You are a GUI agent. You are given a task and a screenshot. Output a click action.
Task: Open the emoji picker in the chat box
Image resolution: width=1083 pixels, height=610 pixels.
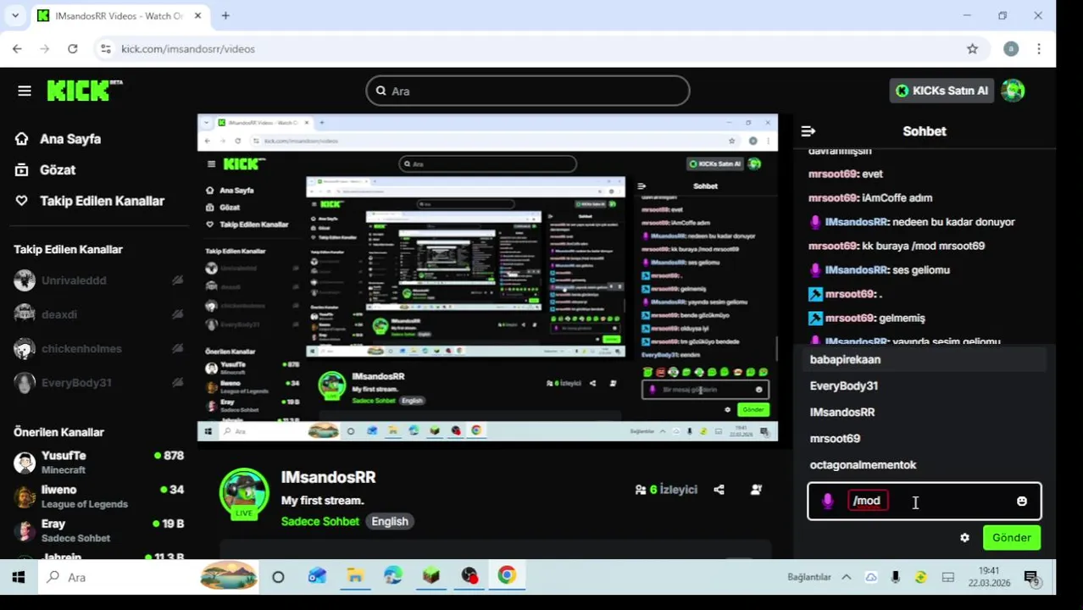click(1022, 501)
